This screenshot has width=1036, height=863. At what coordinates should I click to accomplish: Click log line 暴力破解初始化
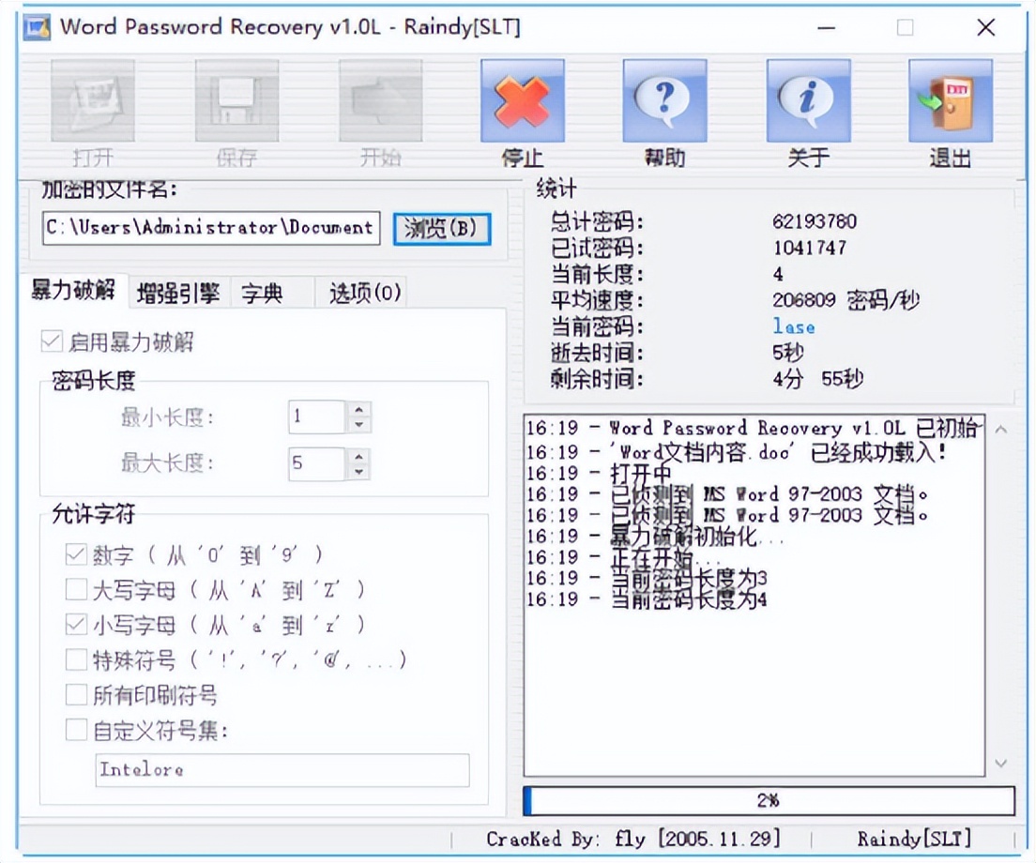pos(655,537)
